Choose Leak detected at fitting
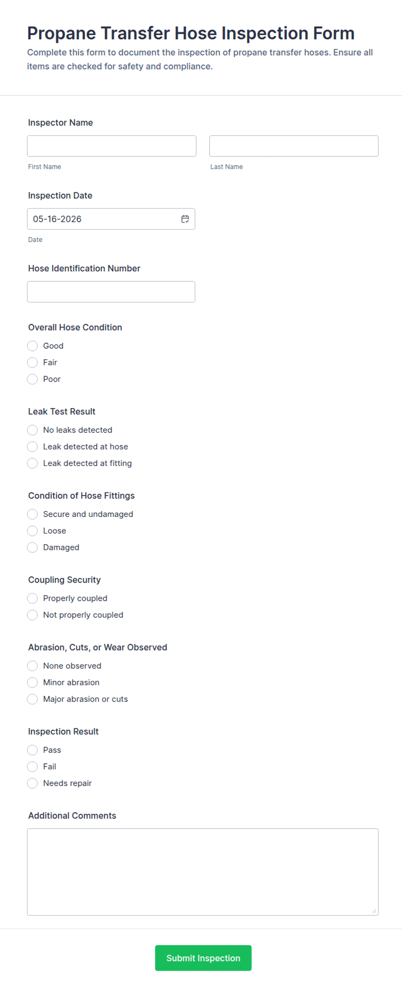This screenshot has width=402, height=992. [x=32, y=463]
